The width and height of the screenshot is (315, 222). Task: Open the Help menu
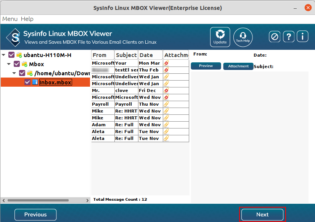[27, 19]
